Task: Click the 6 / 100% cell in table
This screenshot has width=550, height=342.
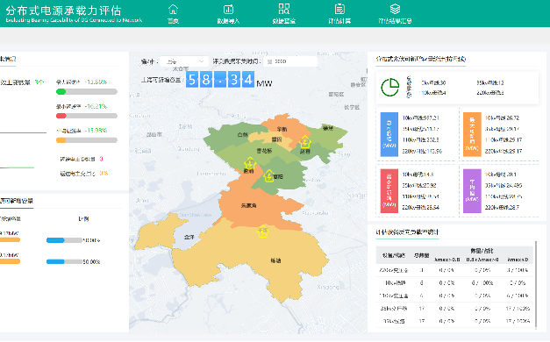Action: [x=482, y=282]
